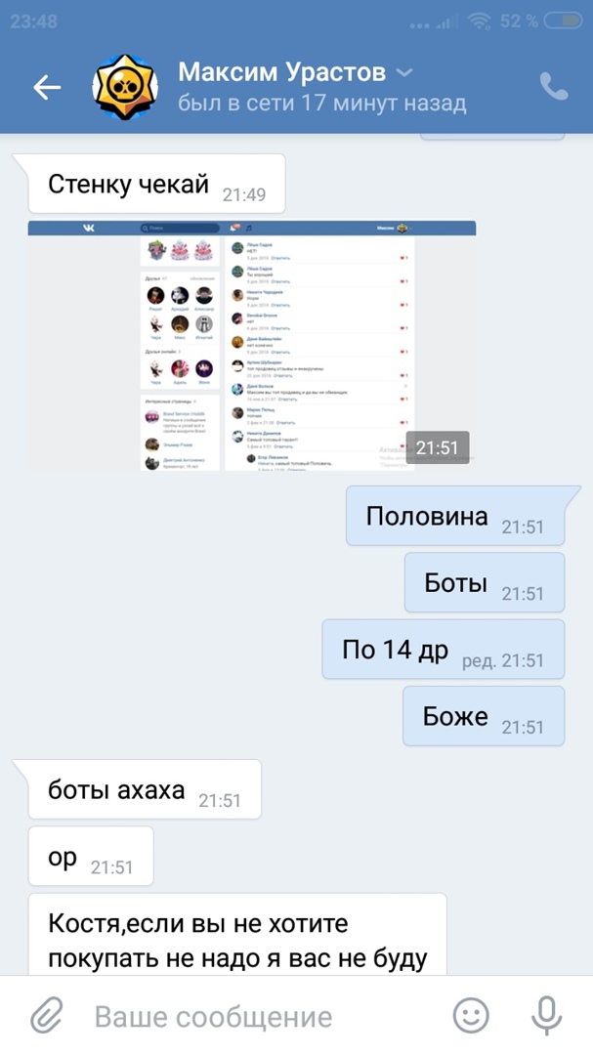593x1055 pixels.
Task: Open the emoji smiley picker
Action: coord(471,1015)
